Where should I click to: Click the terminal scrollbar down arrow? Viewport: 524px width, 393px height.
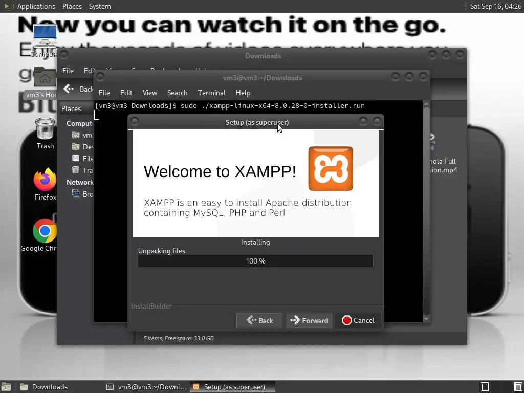pos(426,319)
